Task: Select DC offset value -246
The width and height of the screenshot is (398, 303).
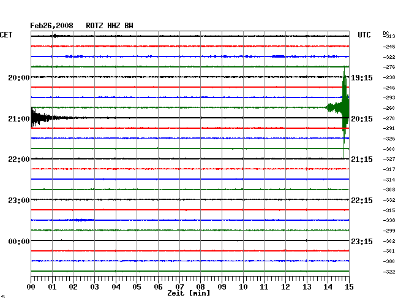Action: (389, 88)
